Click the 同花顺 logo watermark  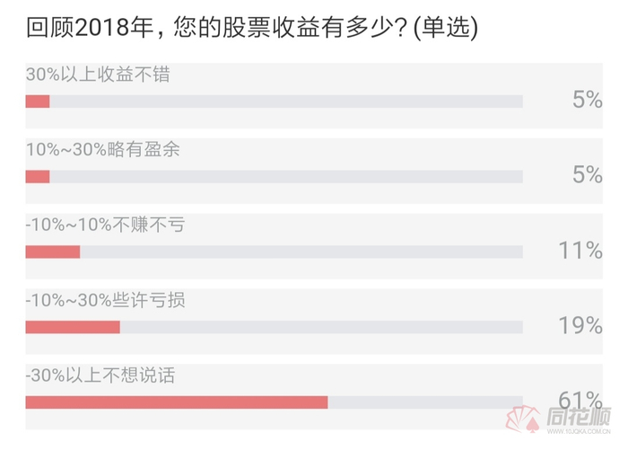pyautogui.click(x=558, y=419)
